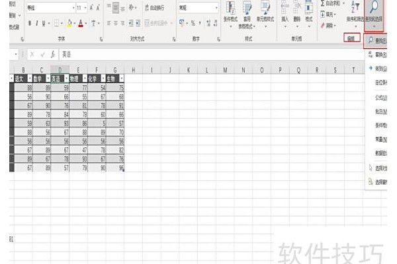This screenshot has height=264, width=397.
Task: Open 语文 column filter dropdown
Action: pos(30,79)
